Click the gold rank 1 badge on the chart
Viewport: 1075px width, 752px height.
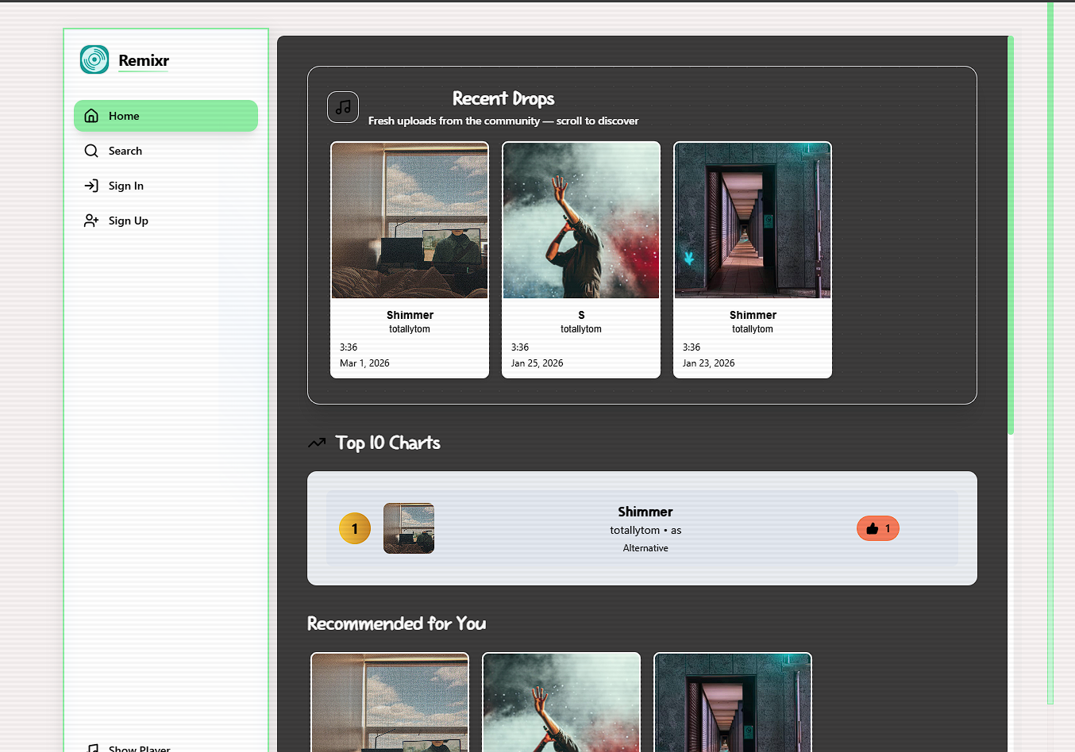(355, 528)
